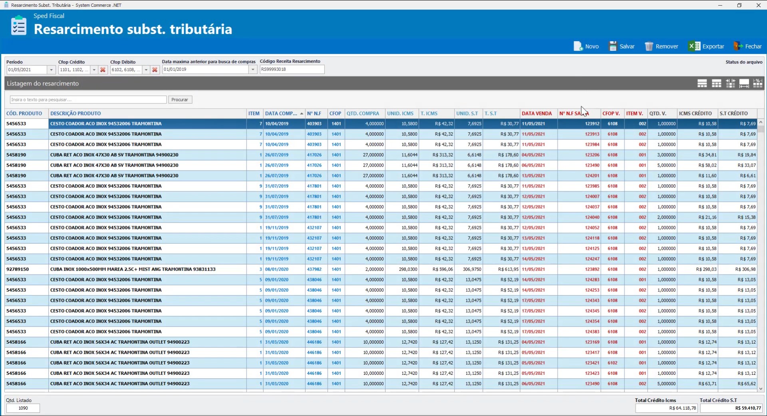Expand the Cfop Crédito dropdown list
The height and width of the screenshot is (416, 767).
[94, 70]
